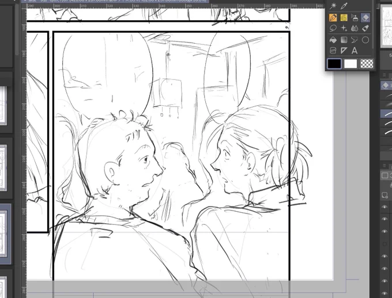392x298 pixels.
Task: Hide the topmost layer via eye icon
Action: click(385, 207)
